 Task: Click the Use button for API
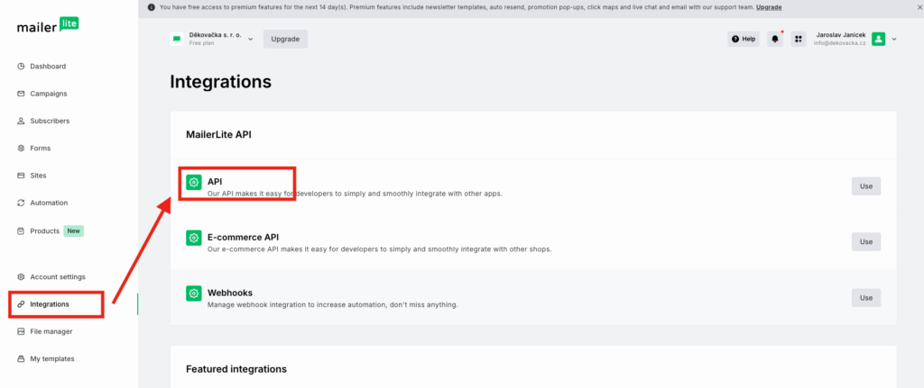(x=865, y=186)
